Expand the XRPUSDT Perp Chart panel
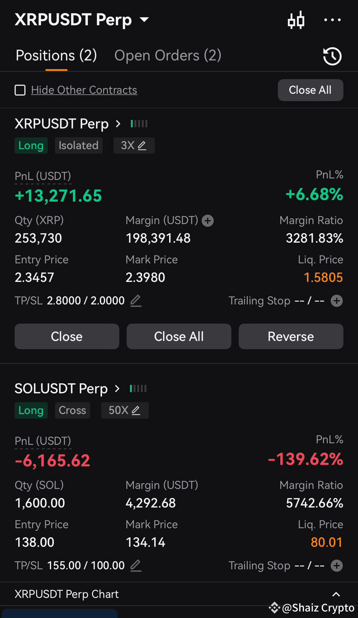Image resolution: width=358 pixels, height=618 pixels. [336, 594]
